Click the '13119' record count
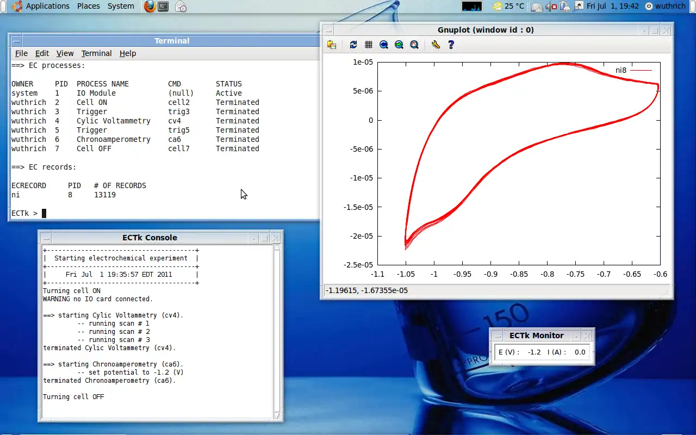The height and width of the screenshot is (435, 696). click(x=105, y=195)
